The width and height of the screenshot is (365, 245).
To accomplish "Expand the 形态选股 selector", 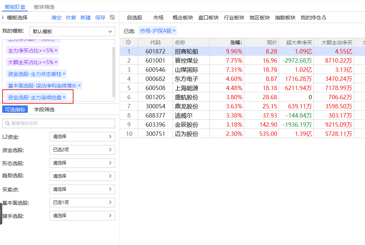I will 82,163.
